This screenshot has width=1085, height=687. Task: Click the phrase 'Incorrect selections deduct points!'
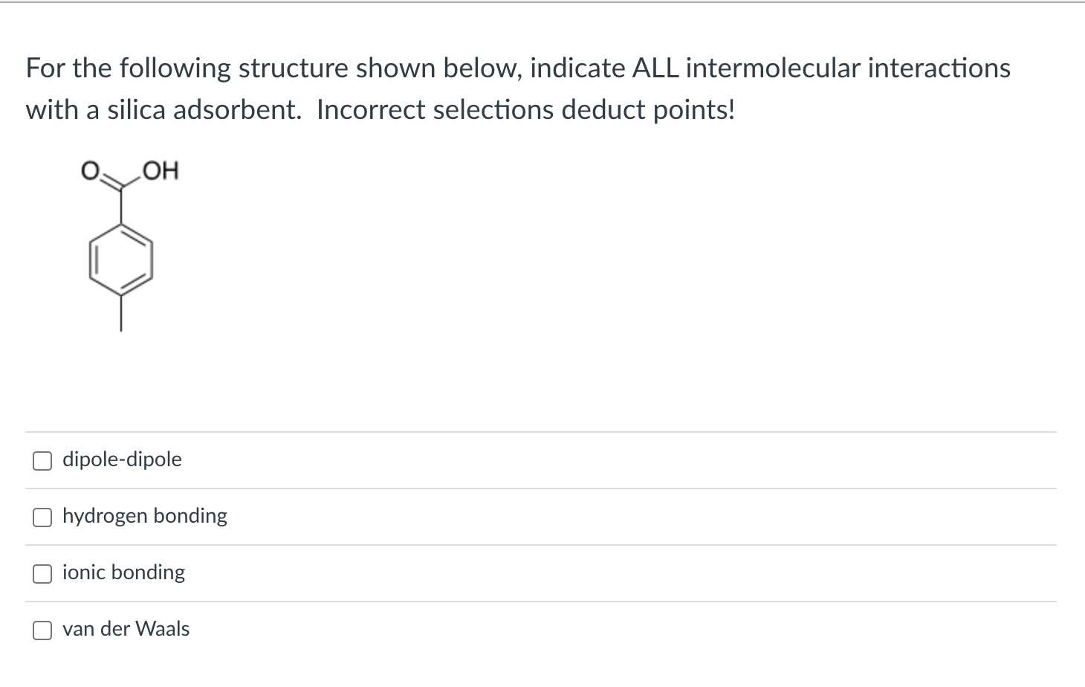click(526, 109)
